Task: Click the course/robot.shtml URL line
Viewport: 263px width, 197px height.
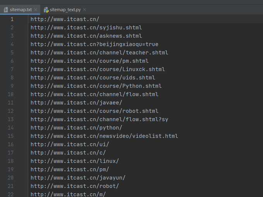Action: point(94,111)
